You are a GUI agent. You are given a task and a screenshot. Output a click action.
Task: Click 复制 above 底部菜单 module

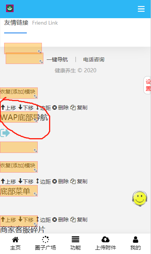point(79,181)
